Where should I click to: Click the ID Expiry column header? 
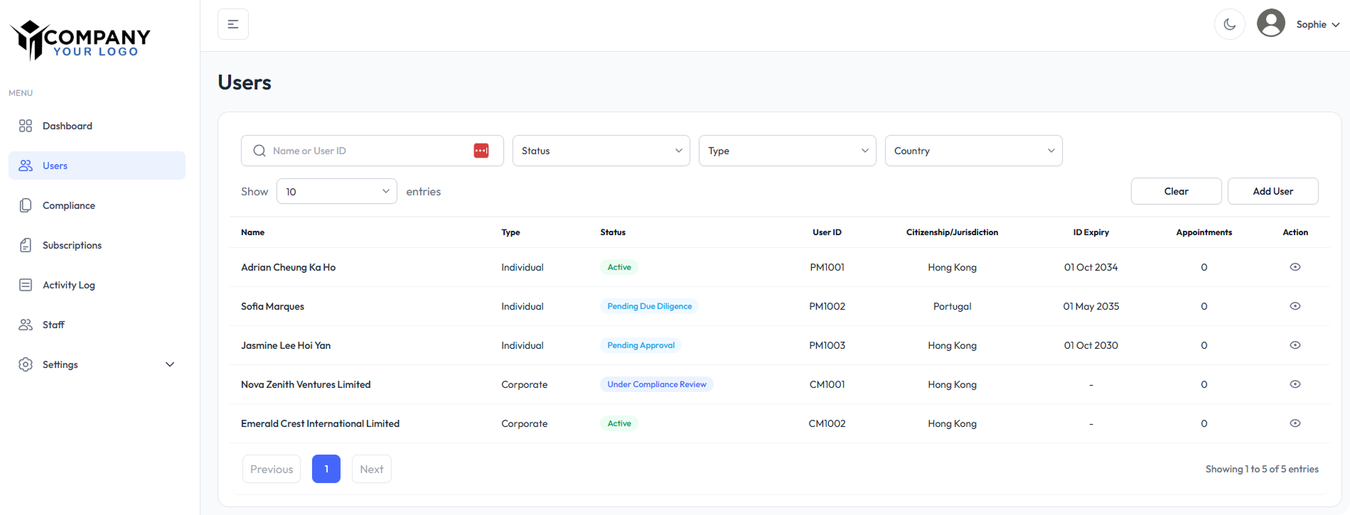[1091, 232]
